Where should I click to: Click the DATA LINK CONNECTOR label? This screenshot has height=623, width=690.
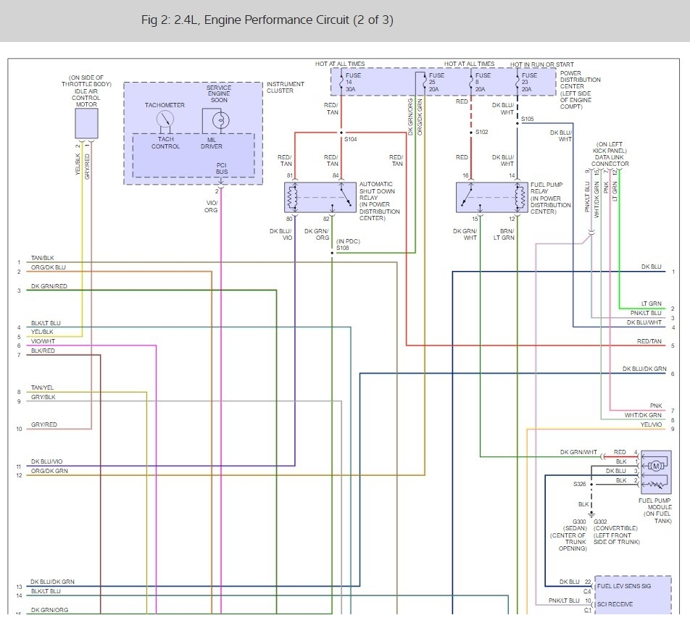click(x=610, y=154)
